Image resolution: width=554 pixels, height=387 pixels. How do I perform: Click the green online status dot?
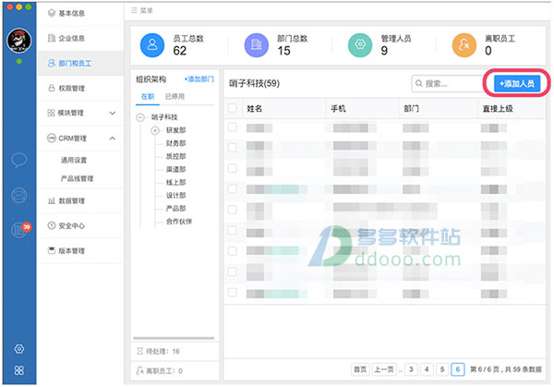pos(19,62)
